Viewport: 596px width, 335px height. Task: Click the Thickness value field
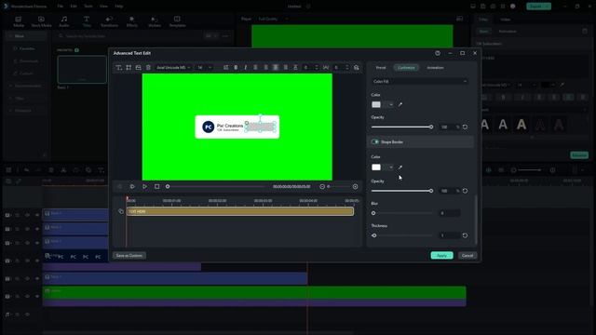coord(449,235)
